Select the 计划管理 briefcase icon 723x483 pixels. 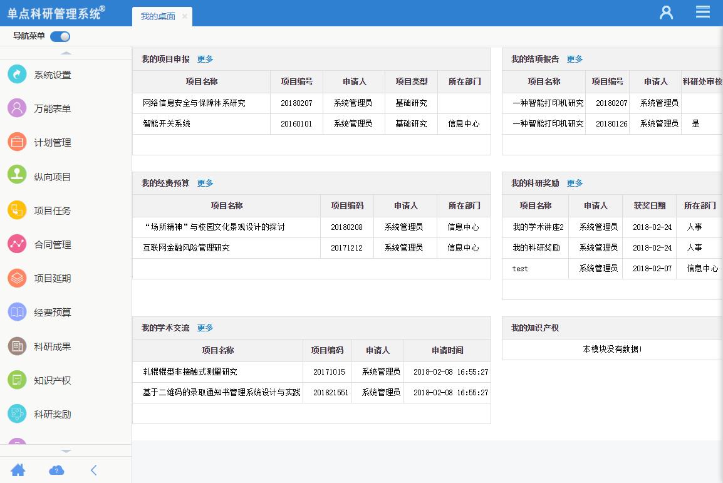click(x=17, y=142)
